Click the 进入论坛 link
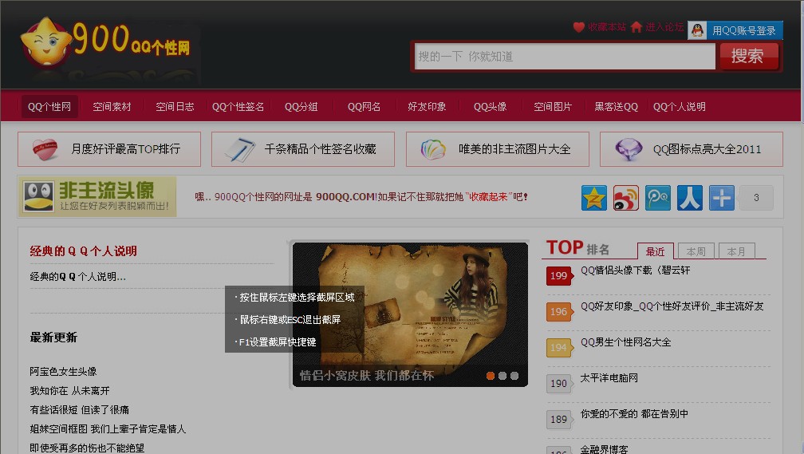Screen dimensions: 804x454 664,26
